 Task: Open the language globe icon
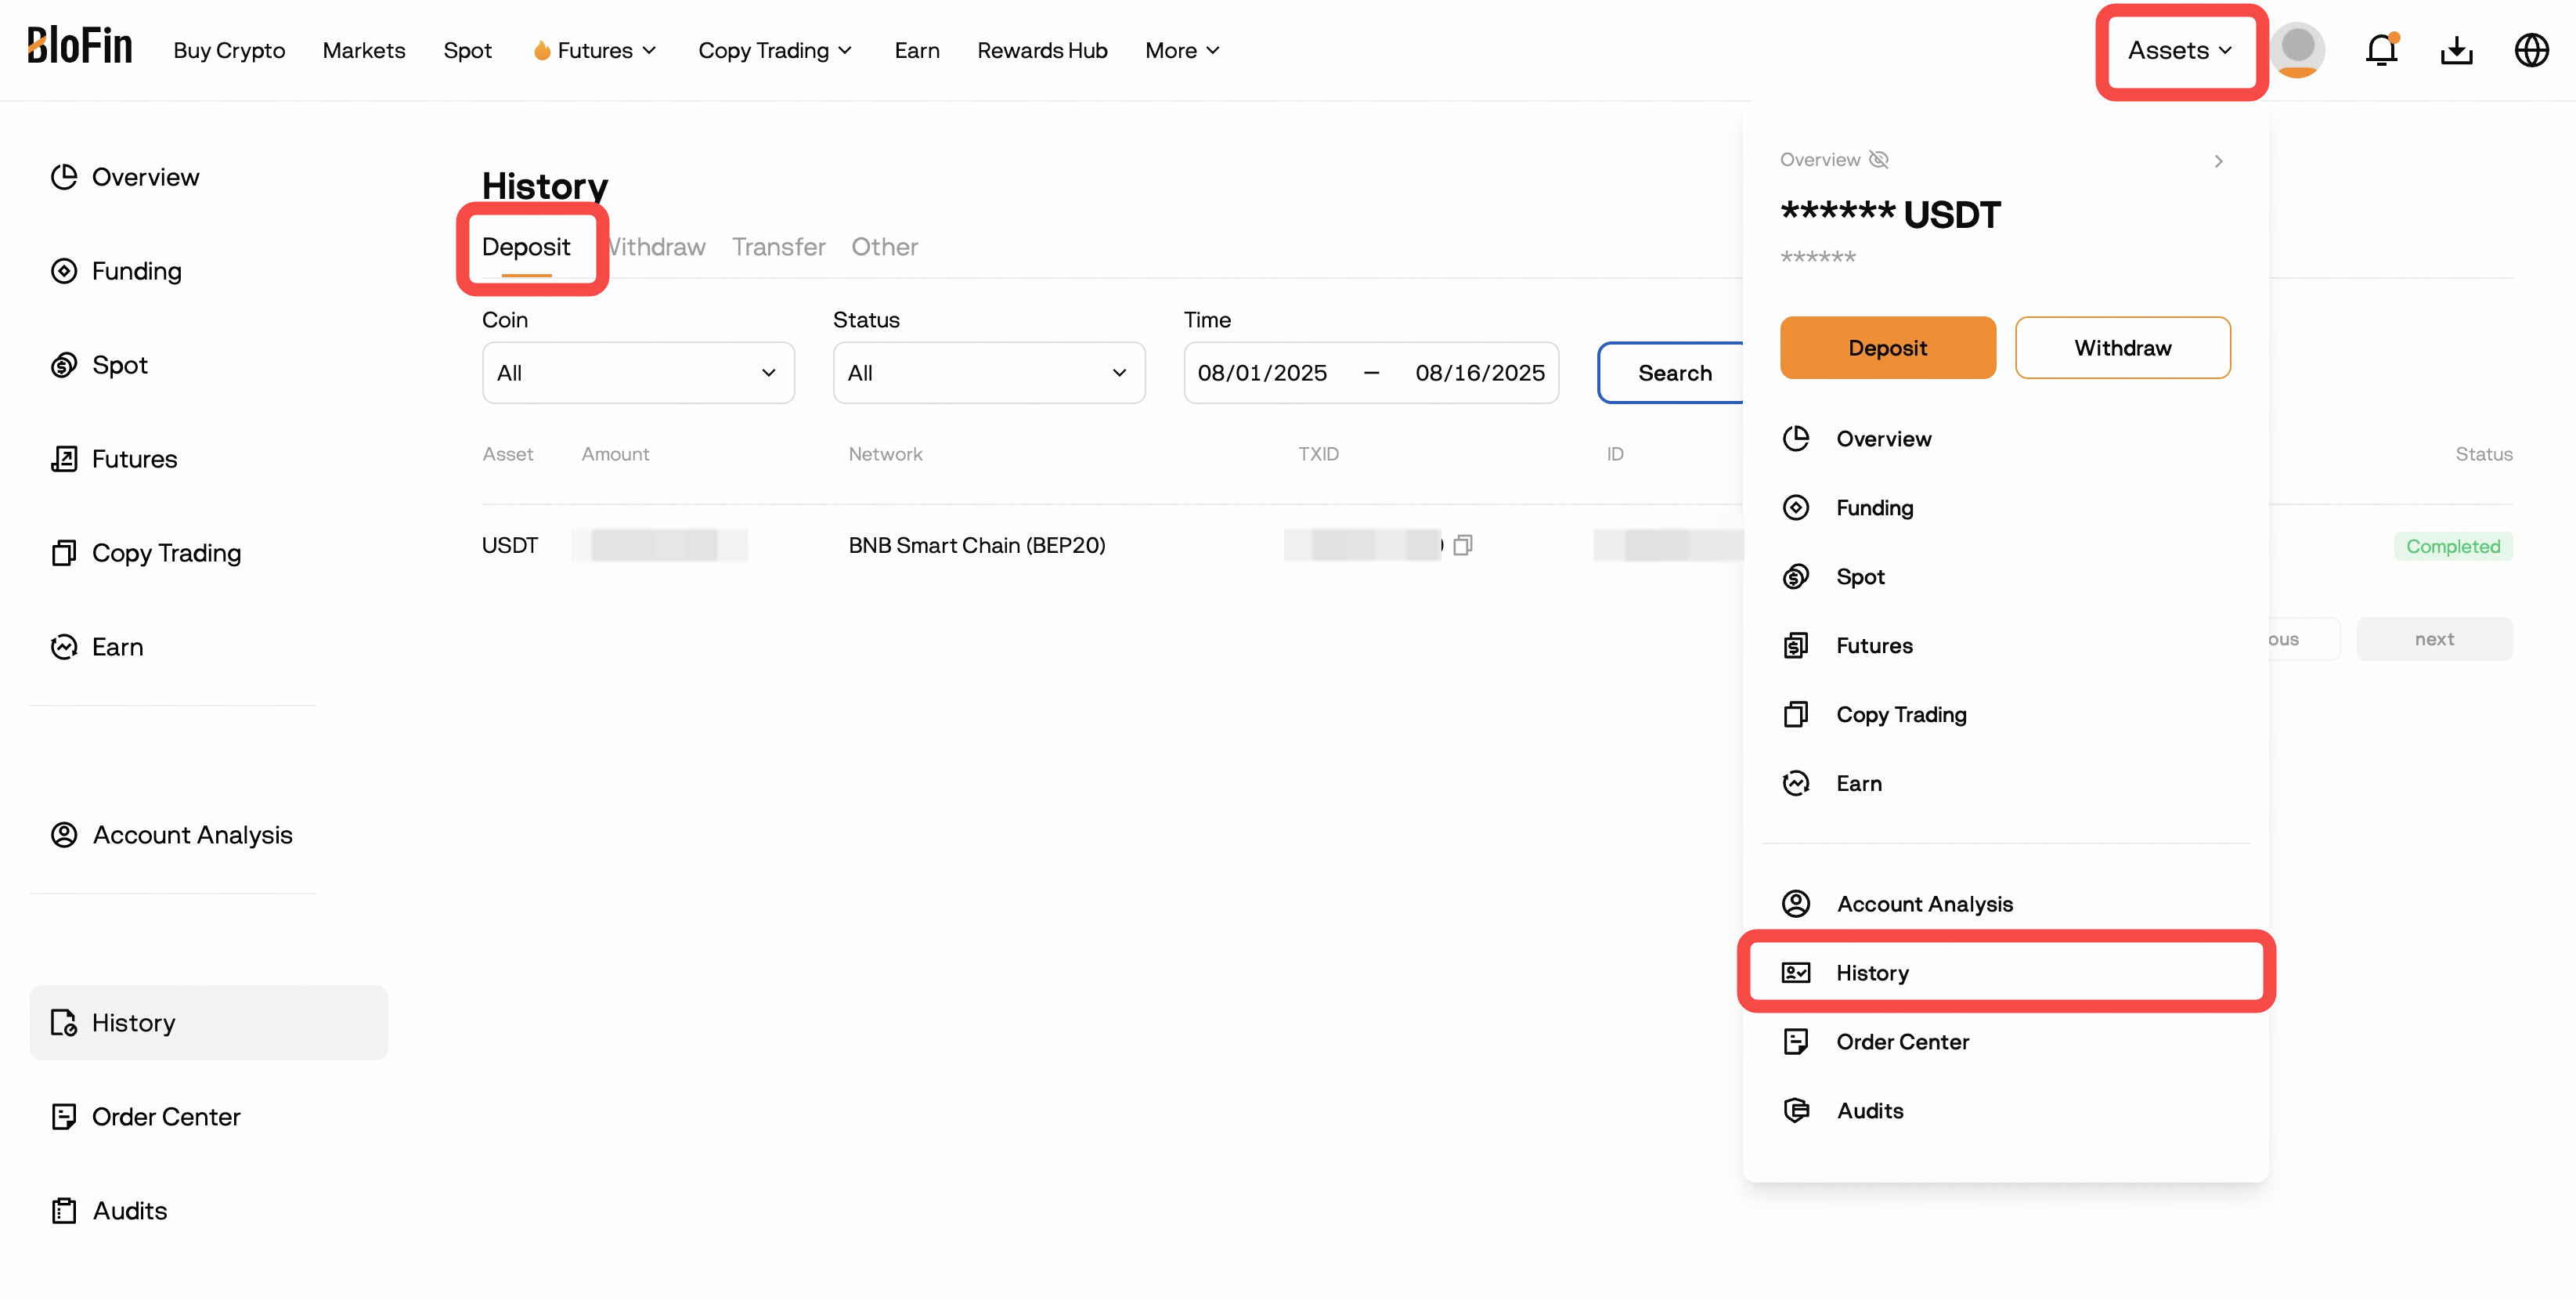click(2531, 49)
